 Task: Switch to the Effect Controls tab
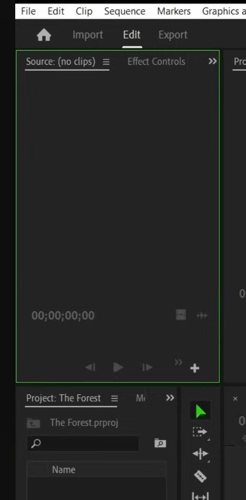click(x=156, y=61)
